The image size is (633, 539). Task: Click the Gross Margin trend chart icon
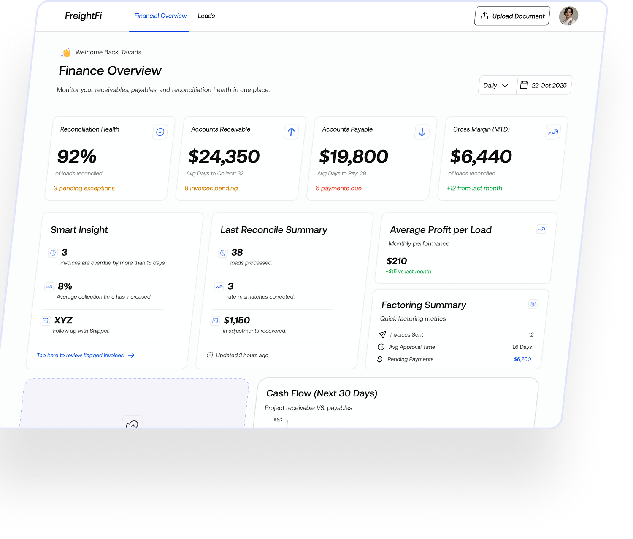[x=553, y=132]
